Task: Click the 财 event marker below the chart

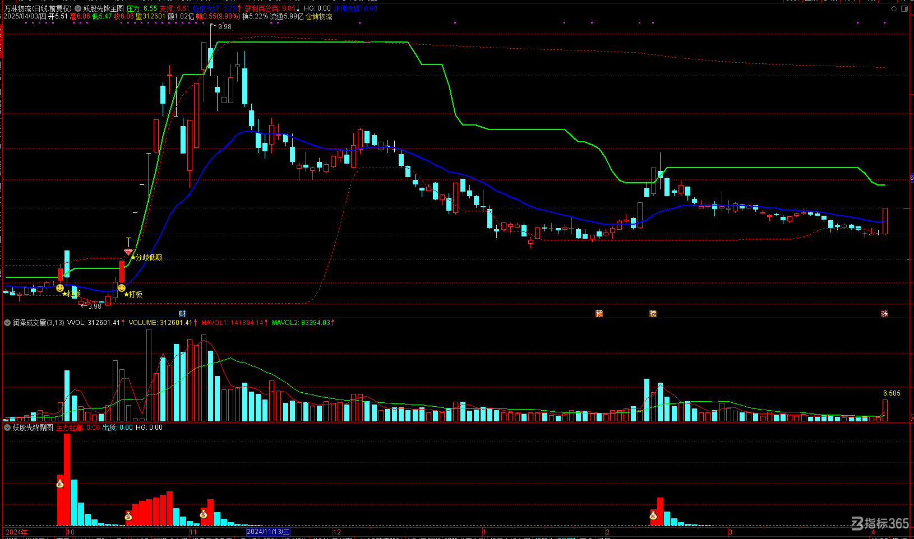Action: pos(182,314)
